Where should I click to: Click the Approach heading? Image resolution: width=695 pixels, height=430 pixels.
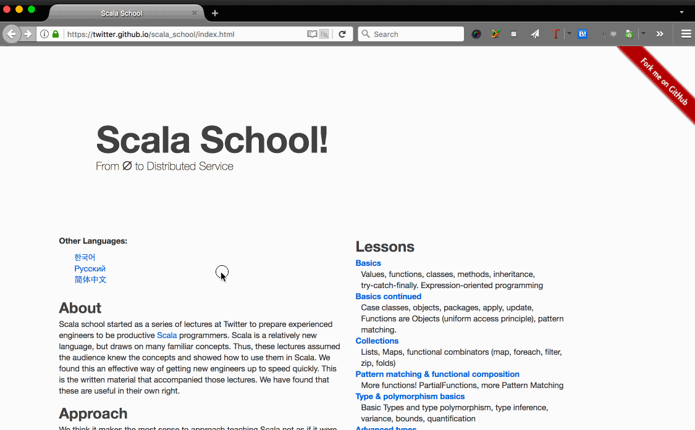click(93, 413)
